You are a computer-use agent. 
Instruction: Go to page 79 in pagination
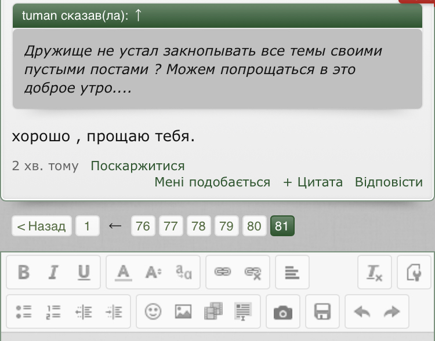click(226, 226)
